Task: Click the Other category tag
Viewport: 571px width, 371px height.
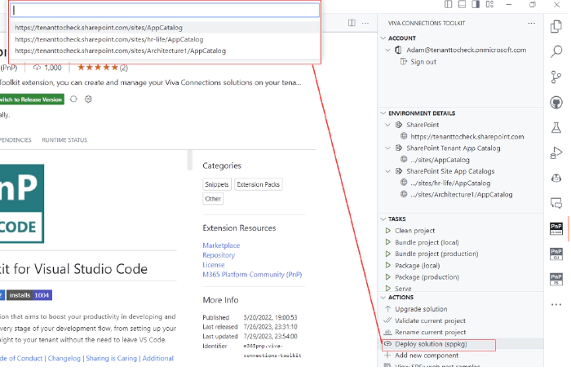Action: 213,199
